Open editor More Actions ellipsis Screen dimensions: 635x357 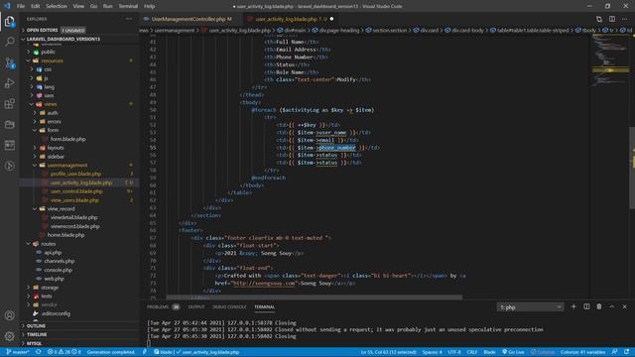pos(624,19)
